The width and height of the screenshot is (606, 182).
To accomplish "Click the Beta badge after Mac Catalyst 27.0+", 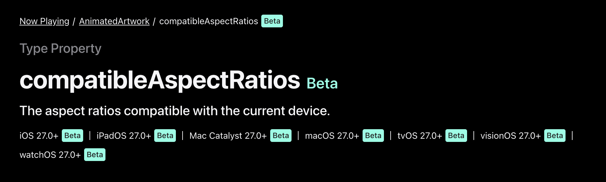I will [x=281, y=136].
